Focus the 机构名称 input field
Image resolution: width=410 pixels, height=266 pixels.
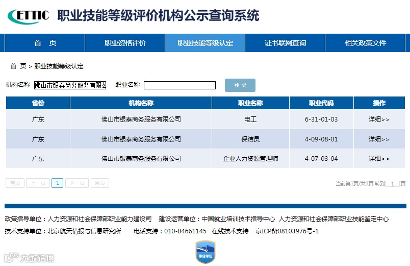(70, 85)
